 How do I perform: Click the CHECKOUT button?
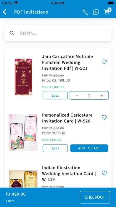(95, 197)
